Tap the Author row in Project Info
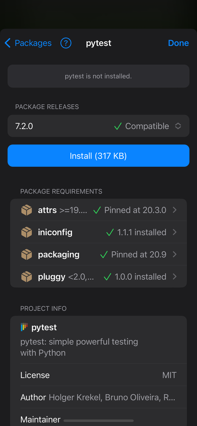Screen dimensions: 197x426 coord(98,397)
